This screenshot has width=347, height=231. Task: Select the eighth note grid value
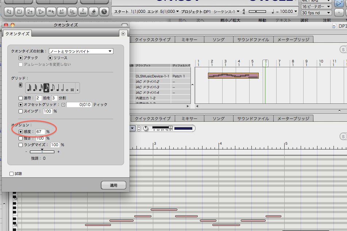point(53,88)
